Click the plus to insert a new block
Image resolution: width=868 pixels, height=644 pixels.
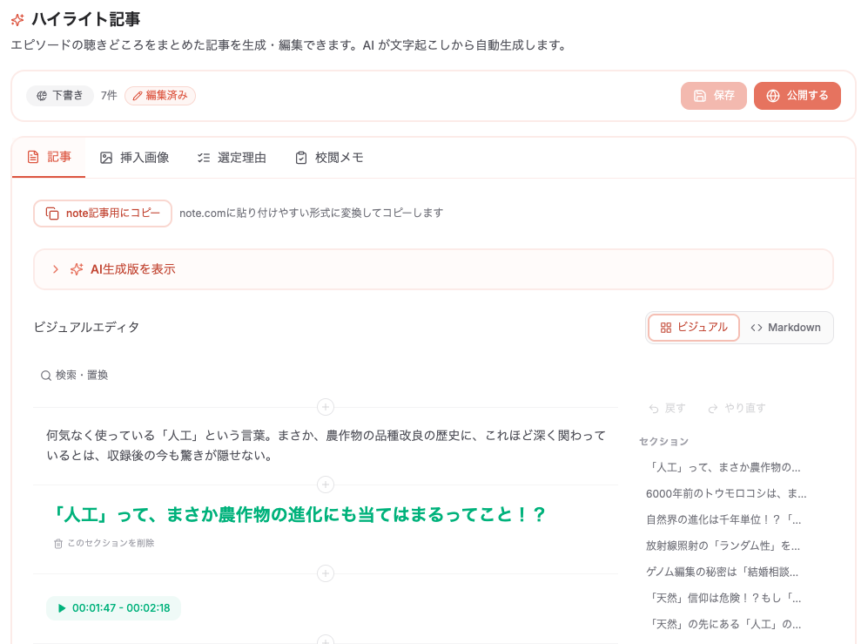coord(325,407)
